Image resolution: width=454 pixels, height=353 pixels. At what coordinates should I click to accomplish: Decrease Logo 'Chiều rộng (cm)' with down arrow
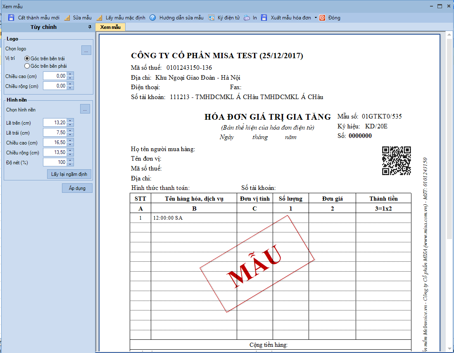[70, 88]
